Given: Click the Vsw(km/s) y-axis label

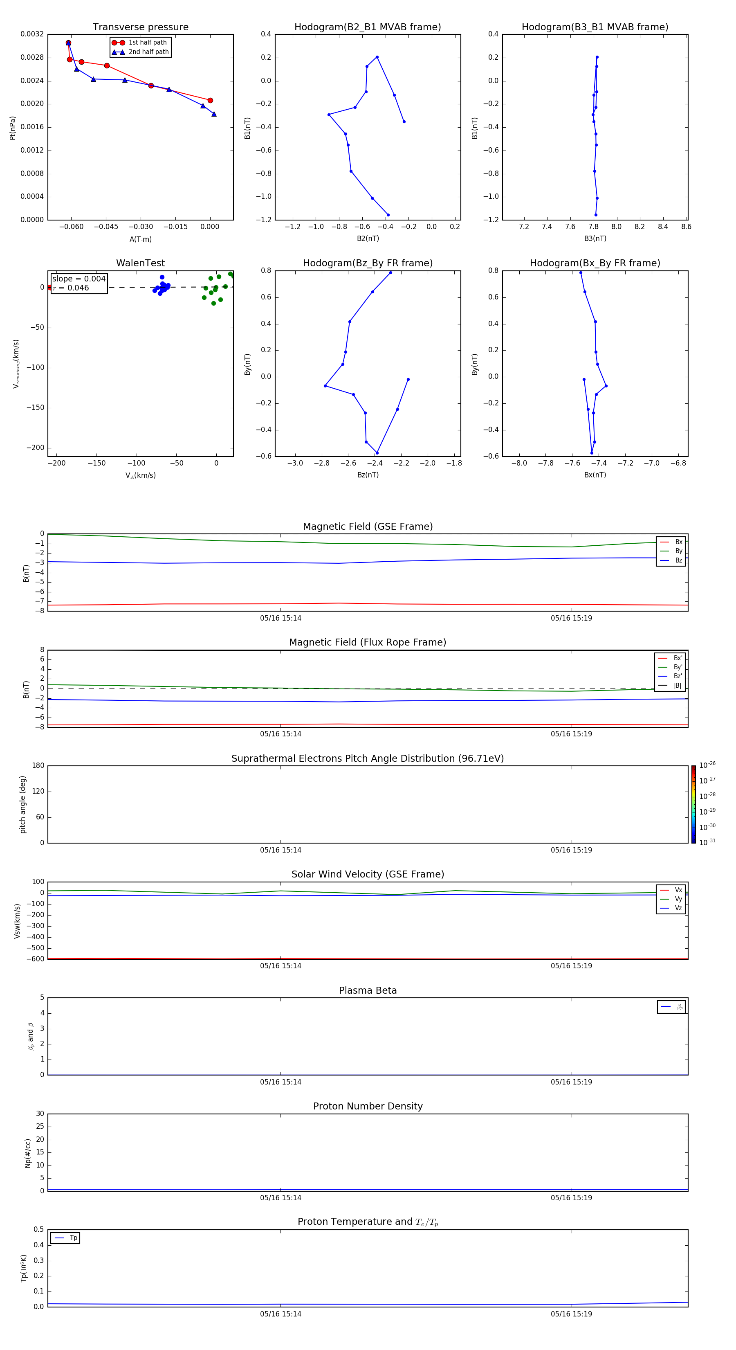Looking at the screenshot, I should (x=17, y=921).
